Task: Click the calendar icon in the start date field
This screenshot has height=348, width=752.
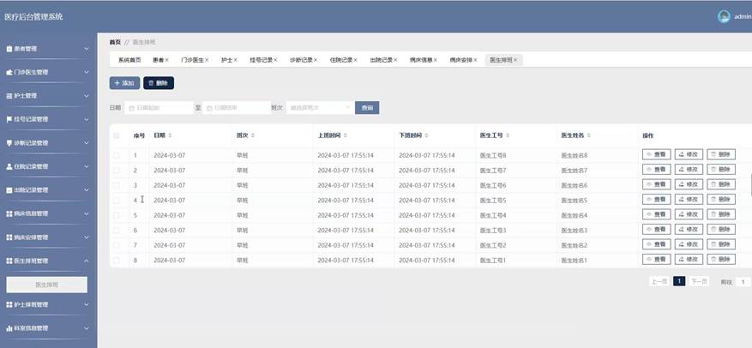Action: coord(132,108)
